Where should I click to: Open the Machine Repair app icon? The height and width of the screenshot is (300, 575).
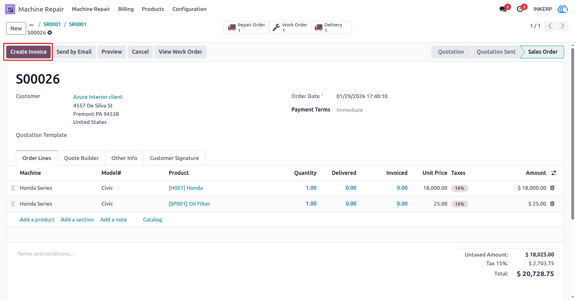(x=10, y=9)
